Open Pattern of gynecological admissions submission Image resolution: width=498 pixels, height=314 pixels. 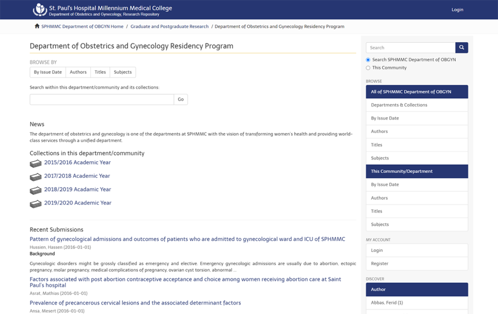coord(187,239)
